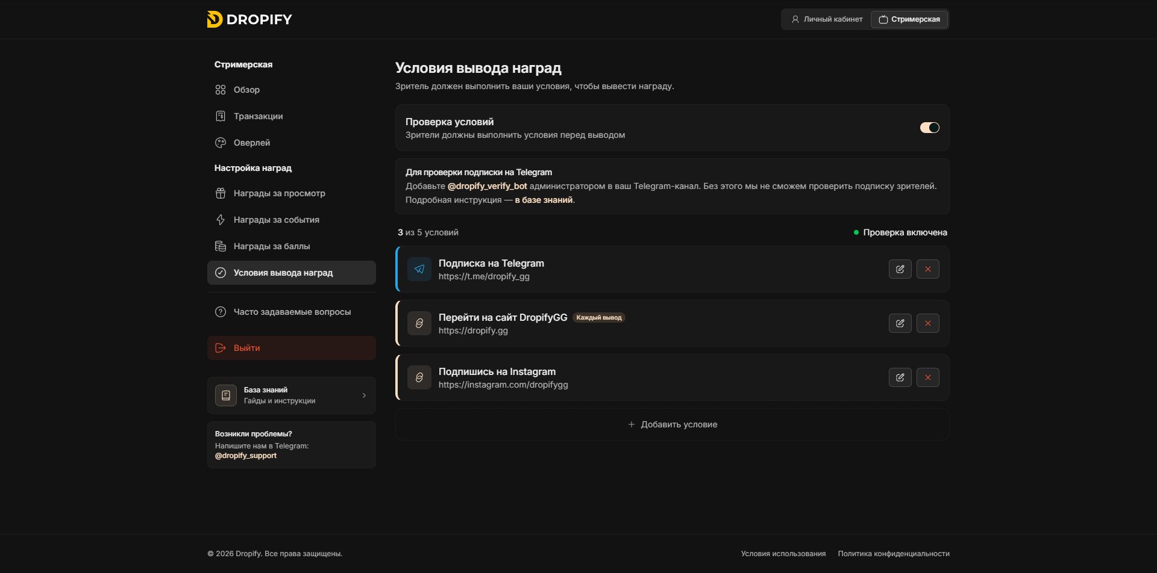Click the link icon in Подпишись на Instagram row
Image resolution: width=1157 pixels, height=573 pixels.
point(419,377)
